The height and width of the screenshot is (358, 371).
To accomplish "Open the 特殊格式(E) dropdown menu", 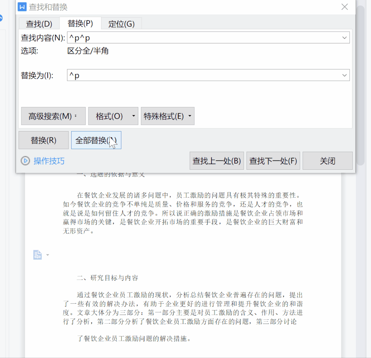I will (x=167, y=116).
